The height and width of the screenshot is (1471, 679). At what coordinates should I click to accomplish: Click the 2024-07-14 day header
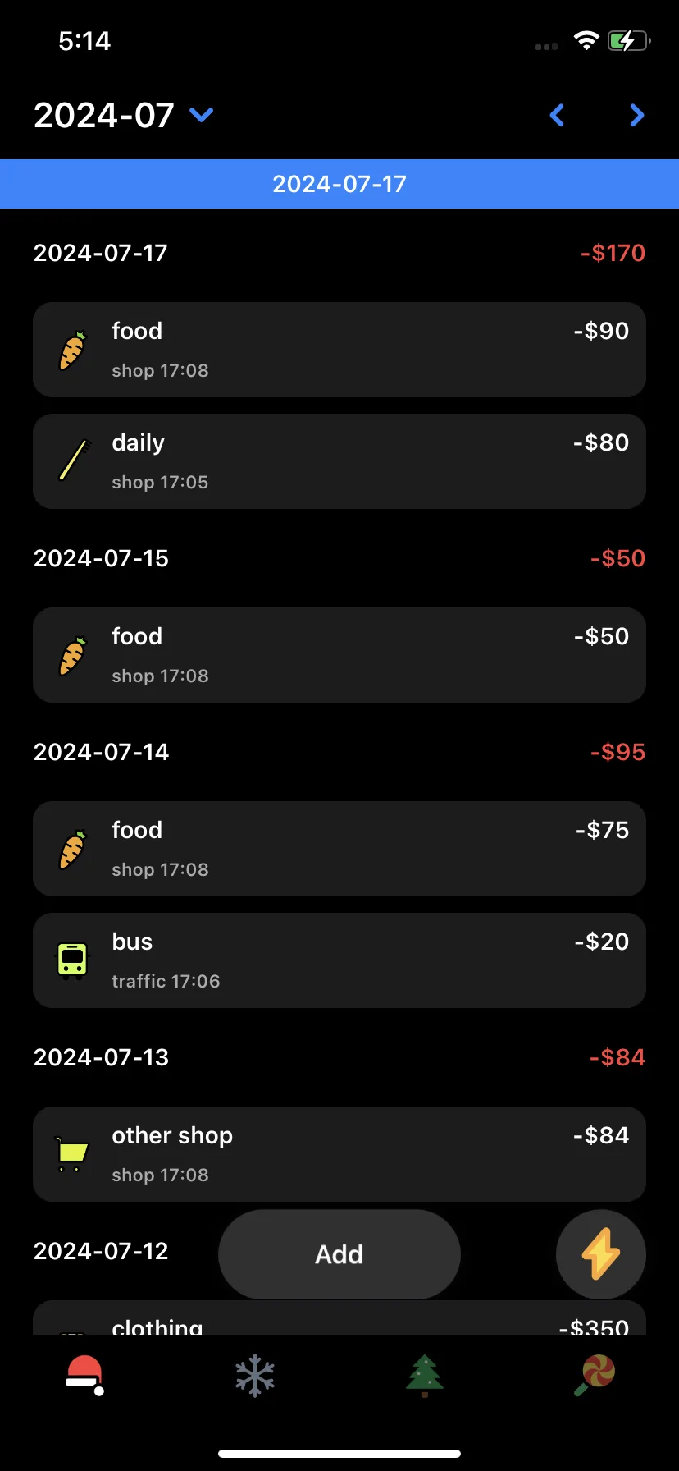click(x=102, y=752)
